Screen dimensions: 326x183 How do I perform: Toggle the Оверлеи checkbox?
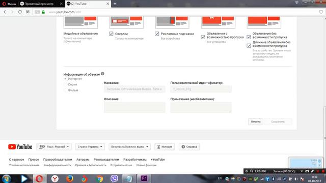tap(111, 34)
